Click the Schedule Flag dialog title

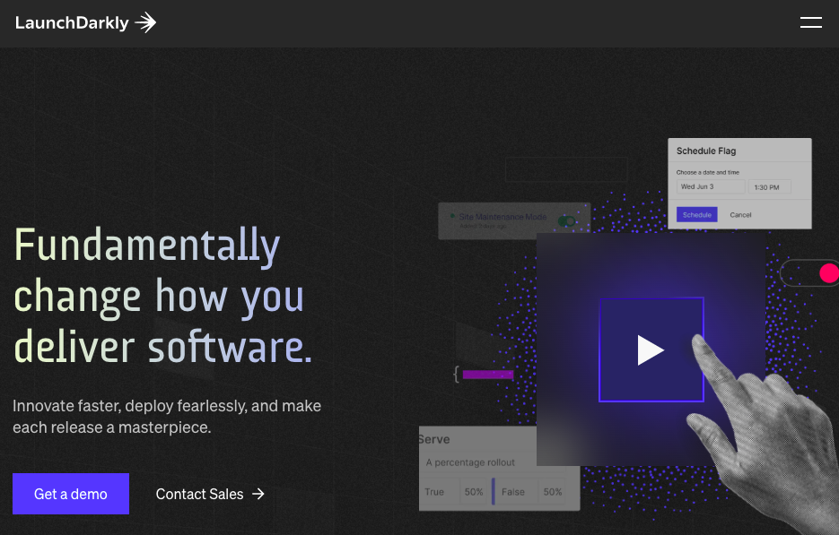click(707, 151)
